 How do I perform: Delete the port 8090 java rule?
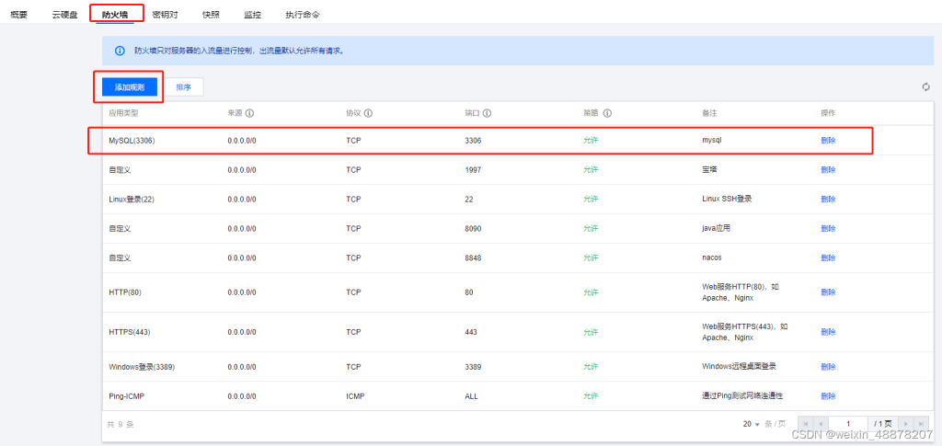(x=829, y=229)
